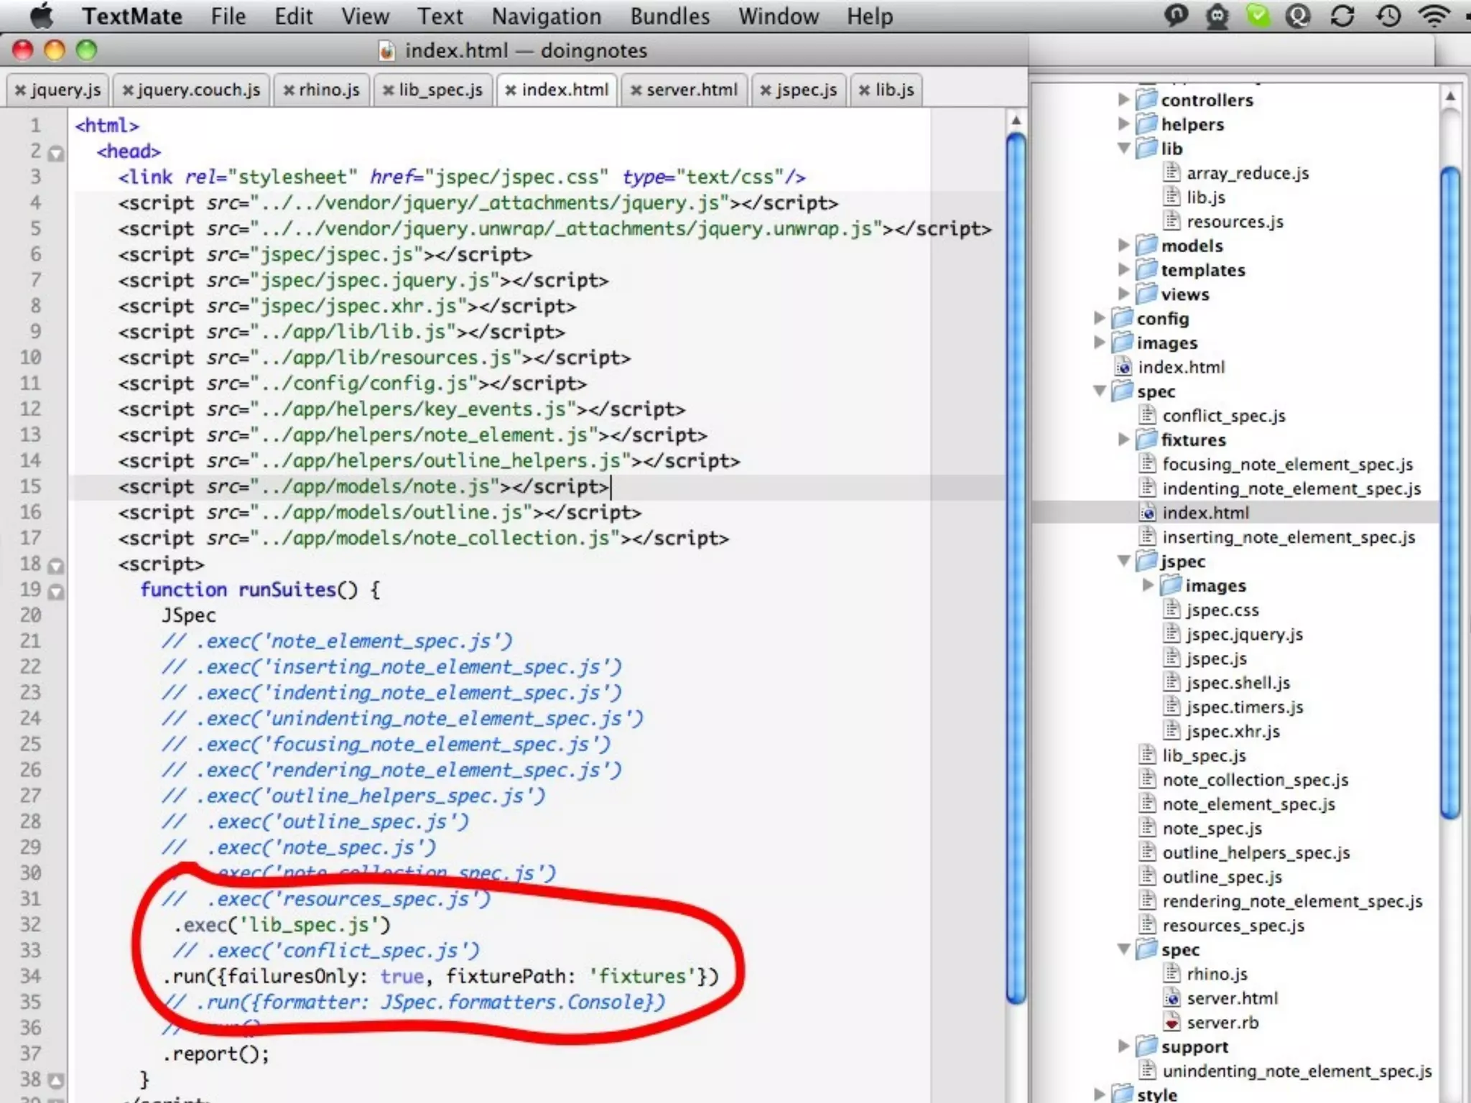Open the Help menu
The image size is (1471, 1103).
point(869,16)
